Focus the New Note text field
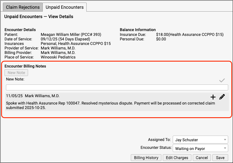233x163 pixels. click(117, 87)
